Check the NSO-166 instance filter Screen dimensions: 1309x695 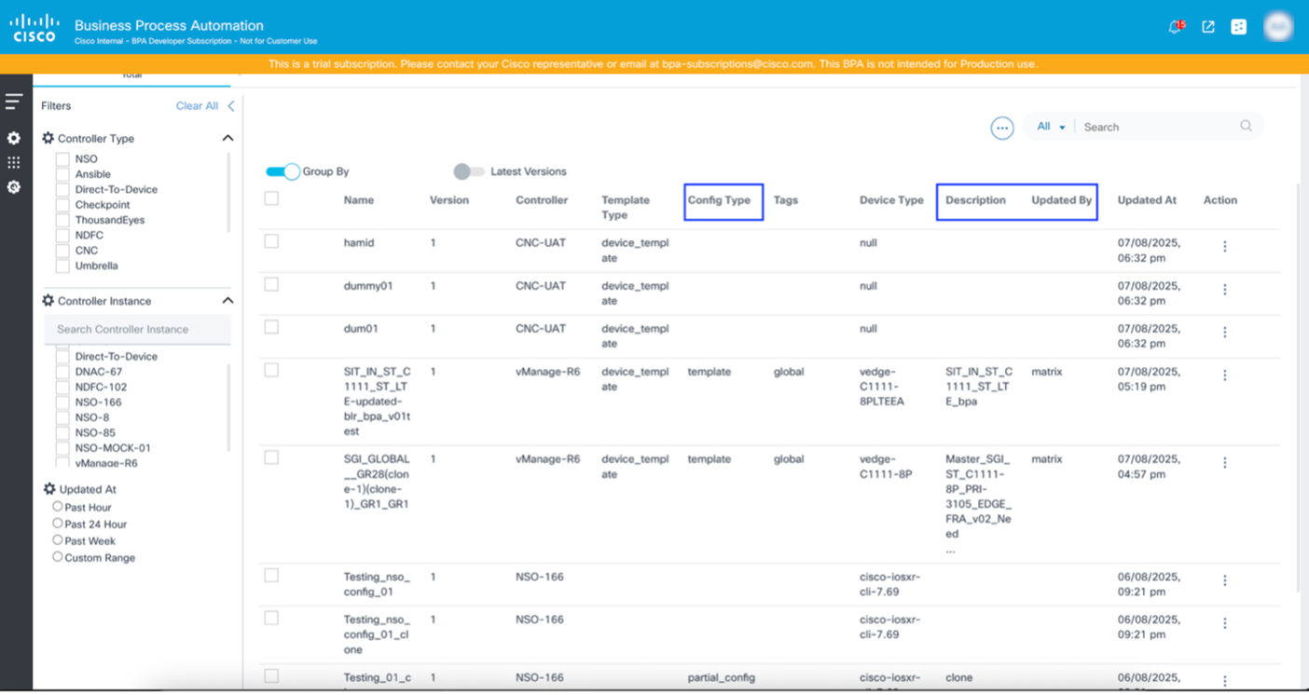[x=62, y=402]
